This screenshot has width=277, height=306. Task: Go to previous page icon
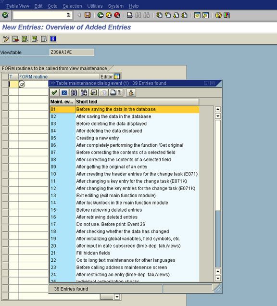click(168, 15)
